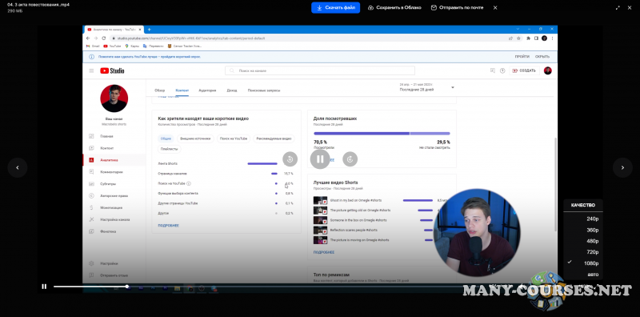Click Скачать файл button
The height and width of the screenshot is (317, 640).
coord(335,7)
